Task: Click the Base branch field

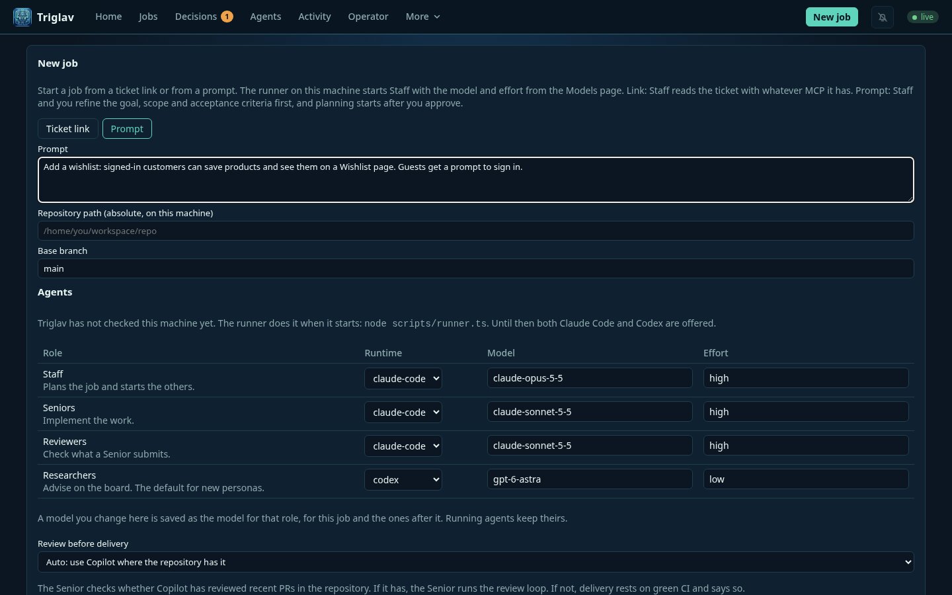Action: click(476, 268)
